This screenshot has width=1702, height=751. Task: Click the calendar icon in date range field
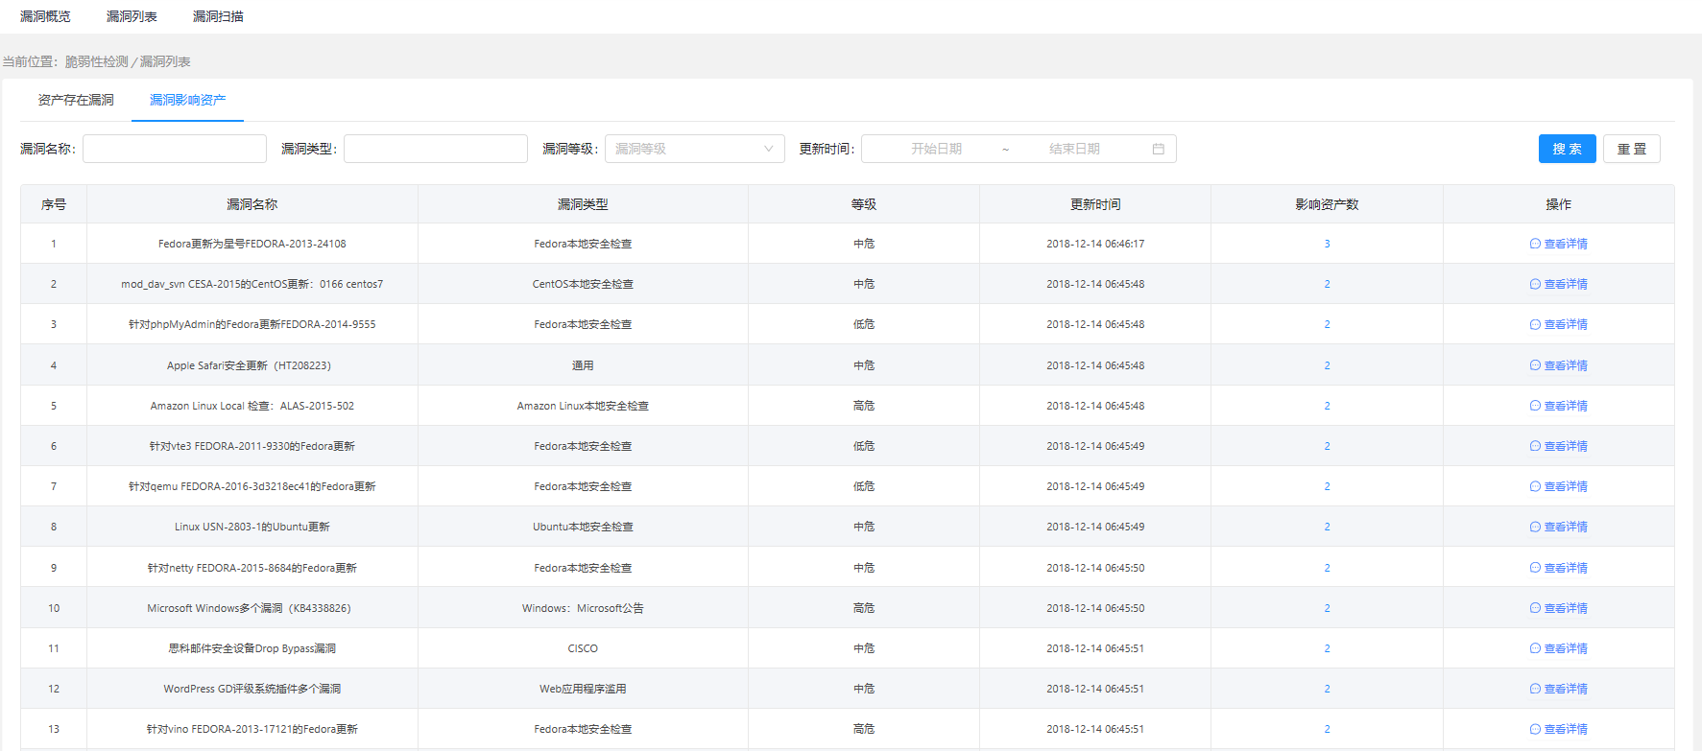(1158, 149)
